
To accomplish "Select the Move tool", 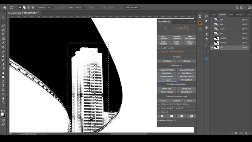I will [x=3, y=17].
